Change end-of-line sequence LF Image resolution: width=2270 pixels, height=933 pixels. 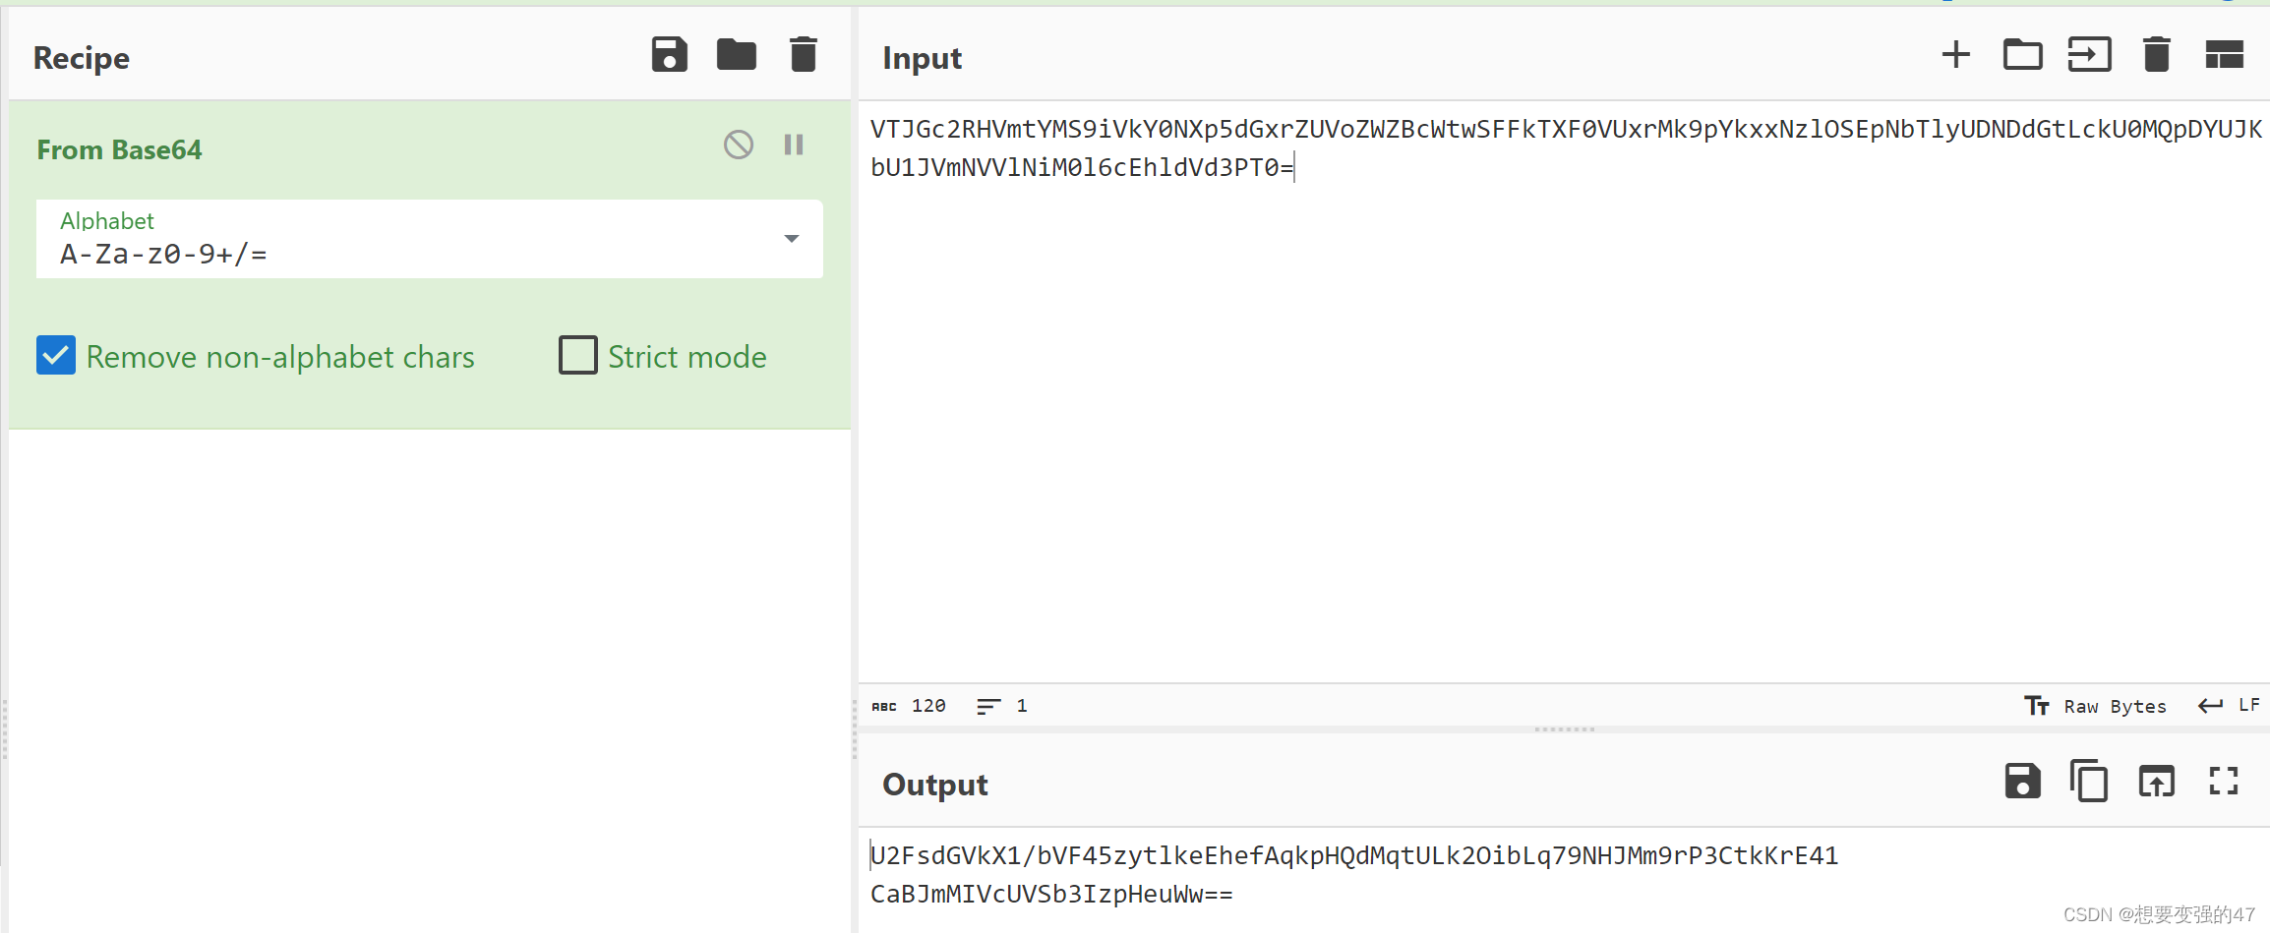coord(2230,706)
